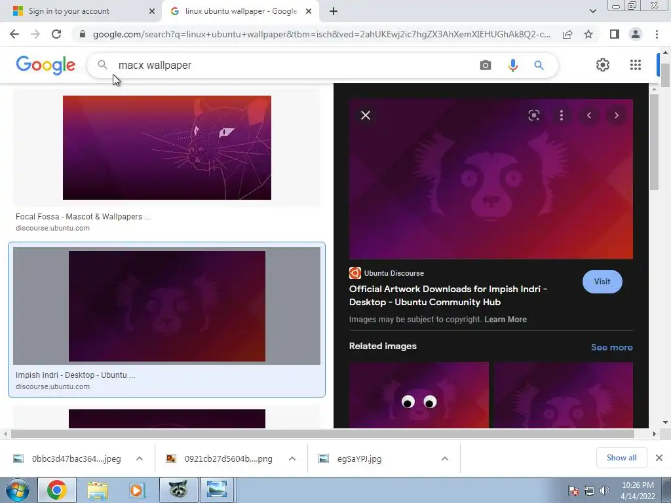The width and height of the screenshot is (671, 503).
Task: Search by image with camera icon
Action: (486, 65)
